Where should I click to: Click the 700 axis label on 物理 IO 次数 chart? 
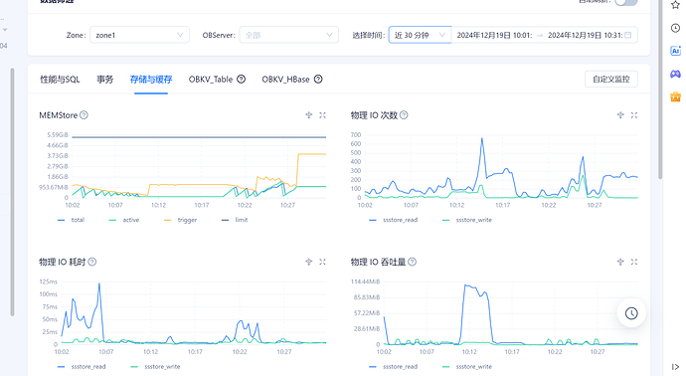coord(356,135)
